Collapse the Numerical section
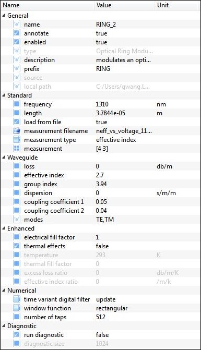Image resolution: width=201 pixels, height=350 pixels. click(x=4, y=291)
